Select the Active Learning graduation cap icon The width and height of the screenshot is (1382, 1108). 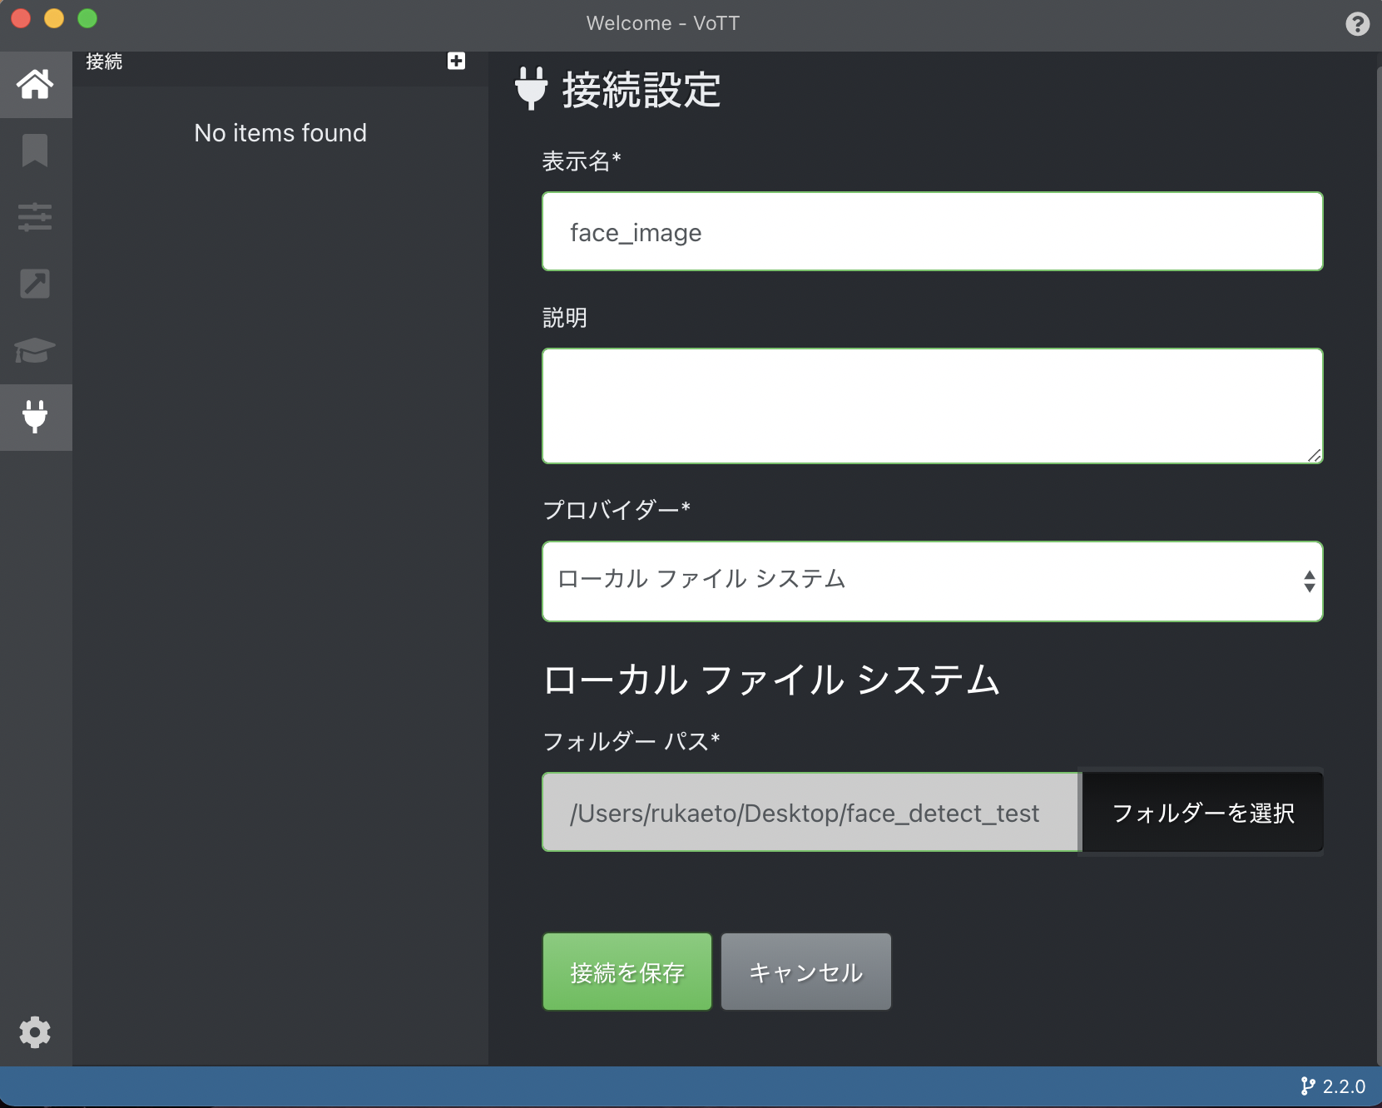36,350
